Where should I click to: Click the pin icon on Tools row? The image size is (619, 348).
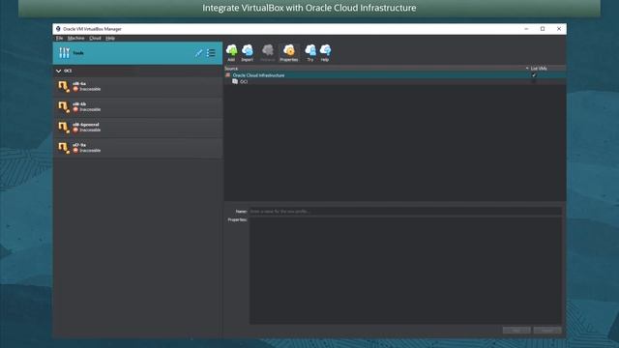198,53
